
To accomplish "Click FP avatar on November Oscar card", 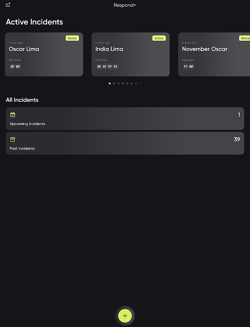I will tap(186, 67).
